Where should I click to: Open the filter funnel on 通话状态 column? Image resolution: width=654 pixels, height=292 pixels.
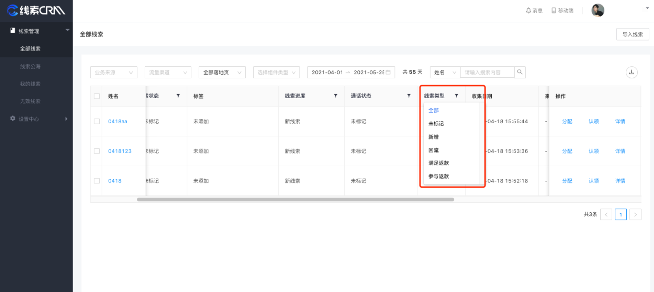(409, 95)
